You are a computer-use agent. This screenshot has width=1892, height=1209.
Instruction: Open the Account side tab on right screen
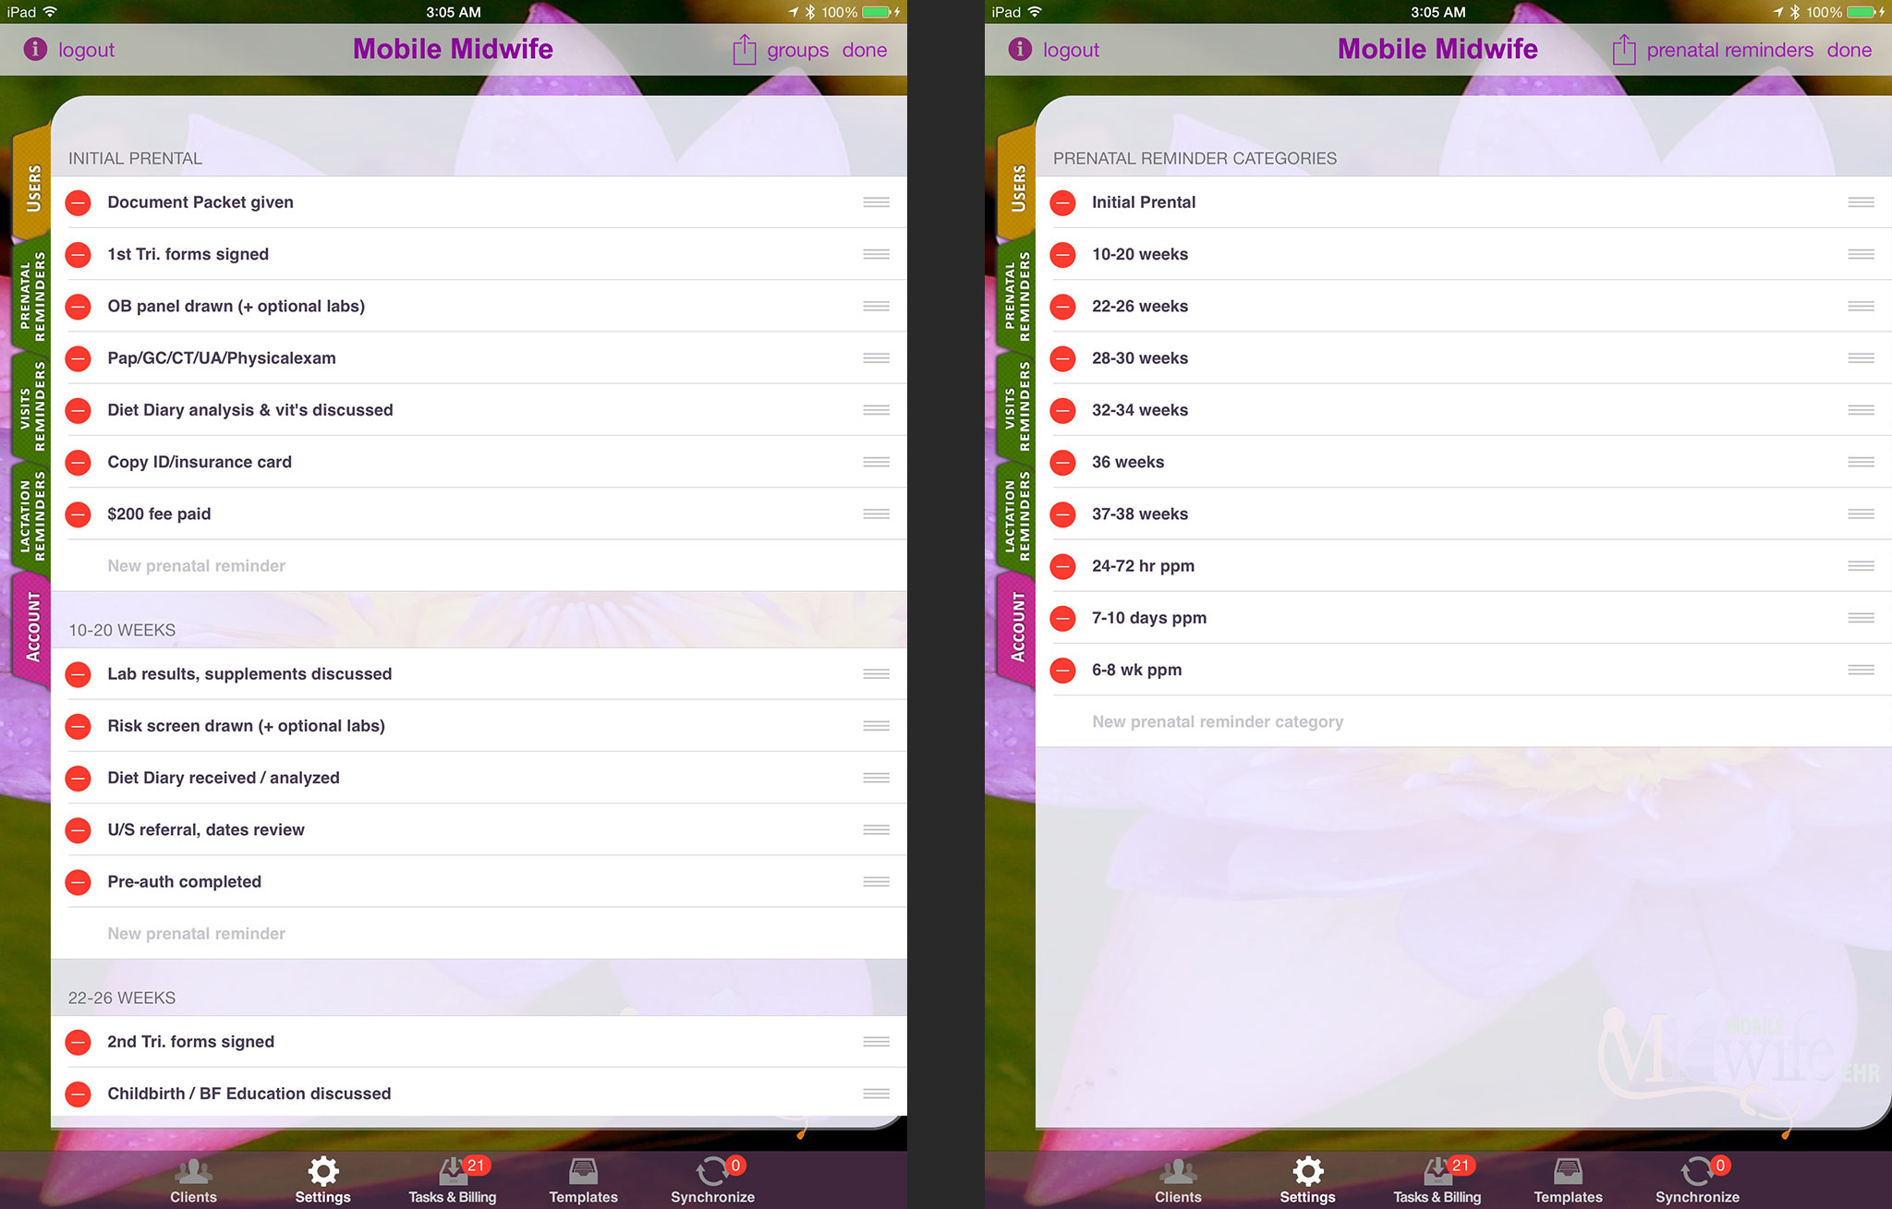[x=1017, y=628]
